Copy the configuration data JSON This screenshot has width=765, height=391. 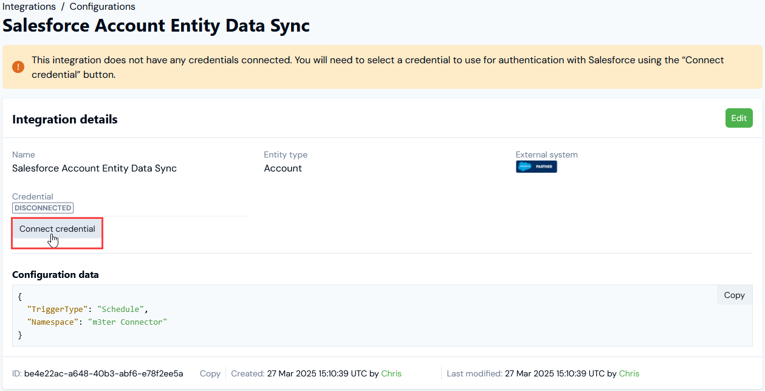click(734, 295)
